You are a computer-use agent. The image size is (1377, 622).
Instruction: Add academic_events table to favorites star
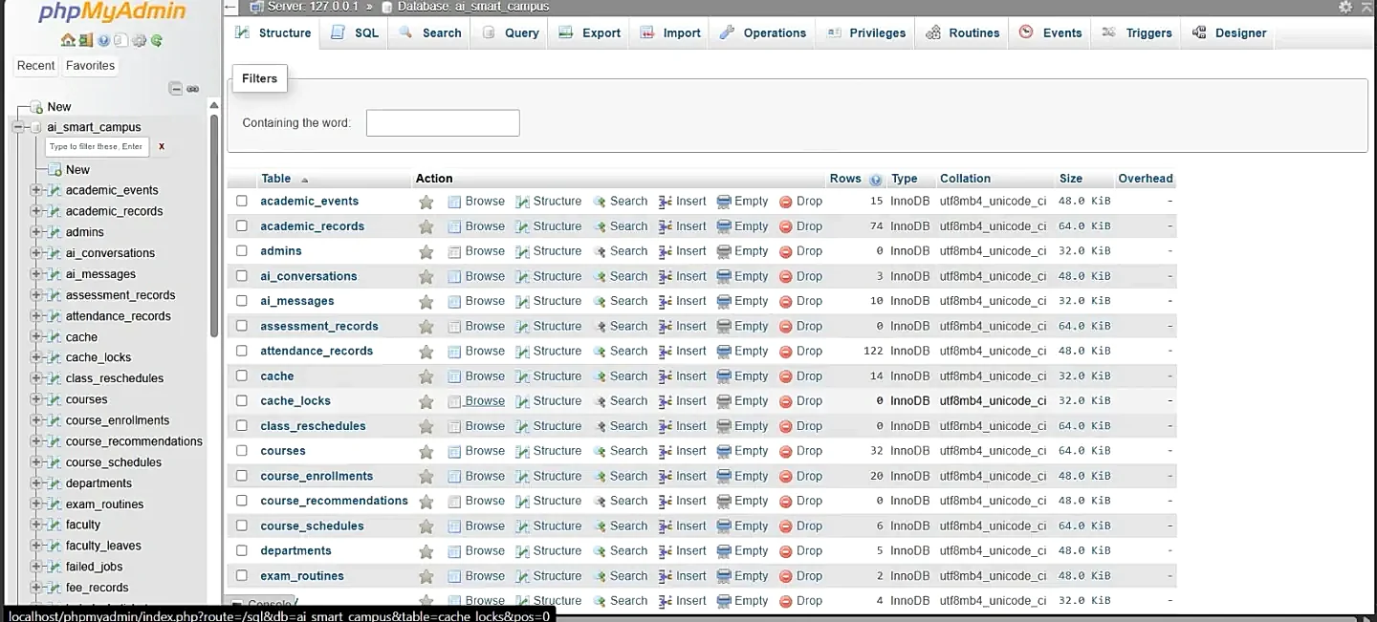pos(426,202)
